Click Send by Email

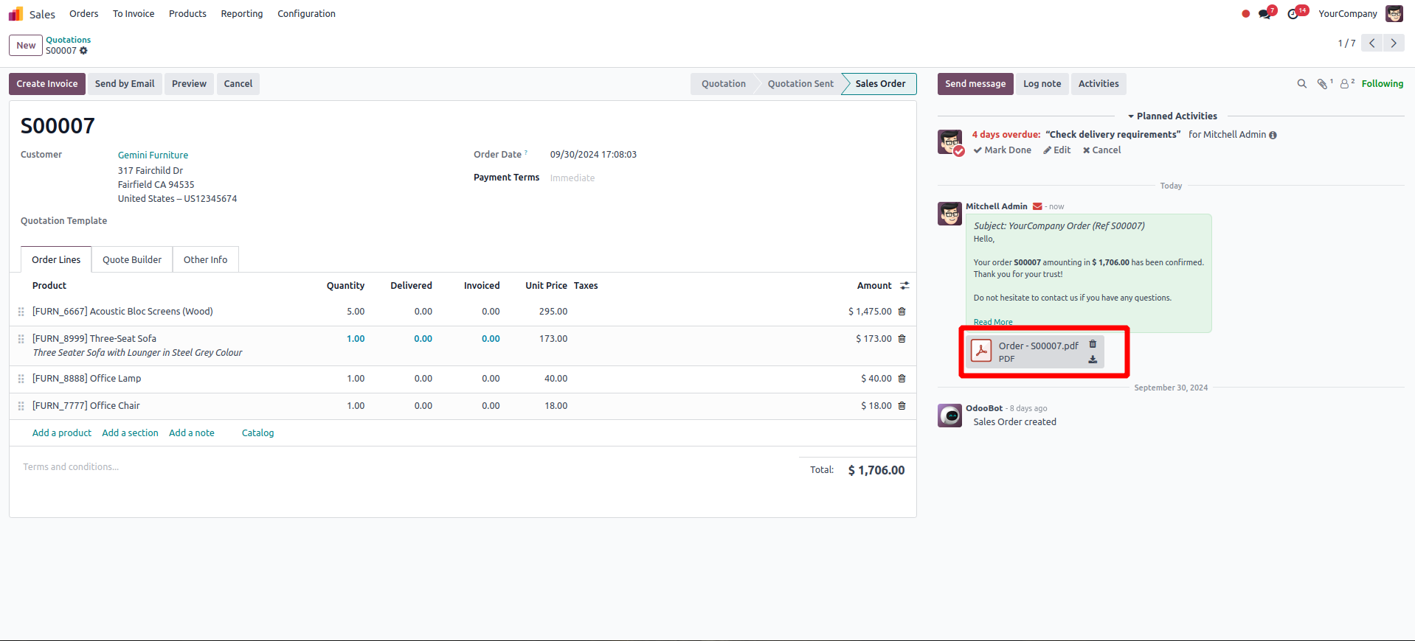tap(125, 84)
